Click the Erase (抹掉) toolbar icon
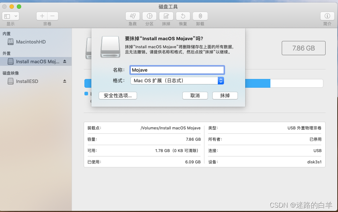Viewport: 338px width, 212px height. pos(166,16)
